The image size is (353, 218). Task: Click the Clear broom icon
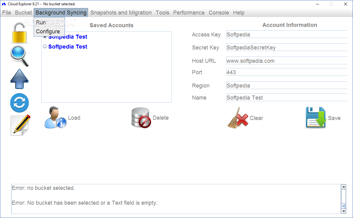coord(237,118)
